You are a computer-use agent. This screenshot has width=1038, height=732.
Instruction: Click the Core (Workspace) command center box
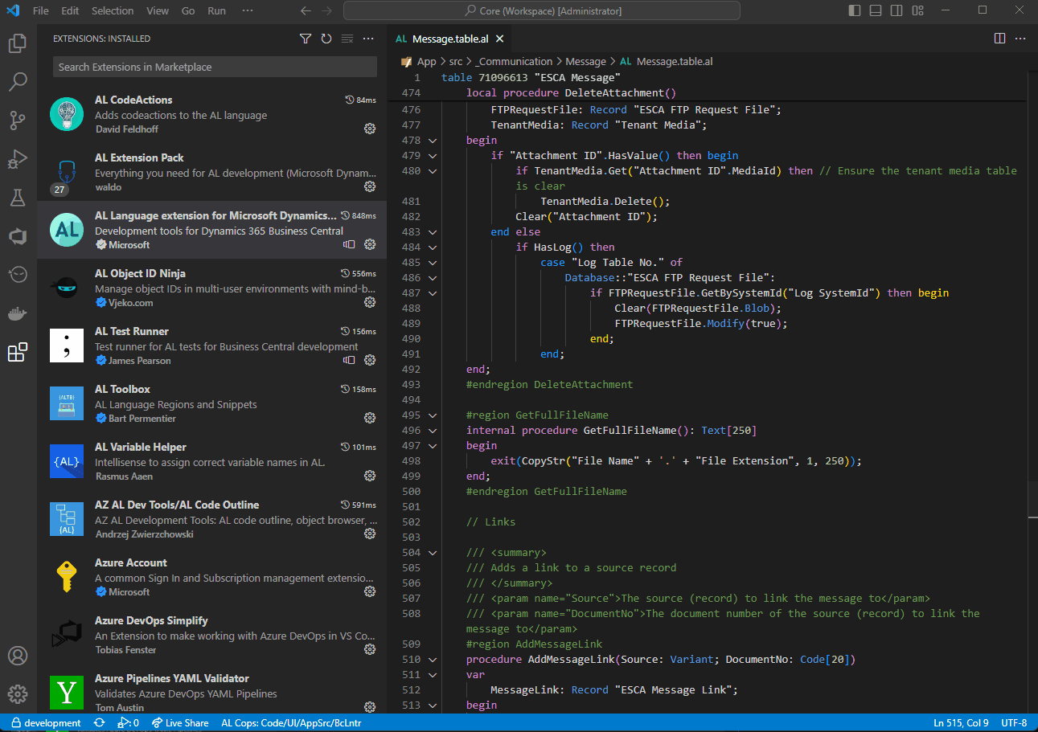(x=542, y=11)
